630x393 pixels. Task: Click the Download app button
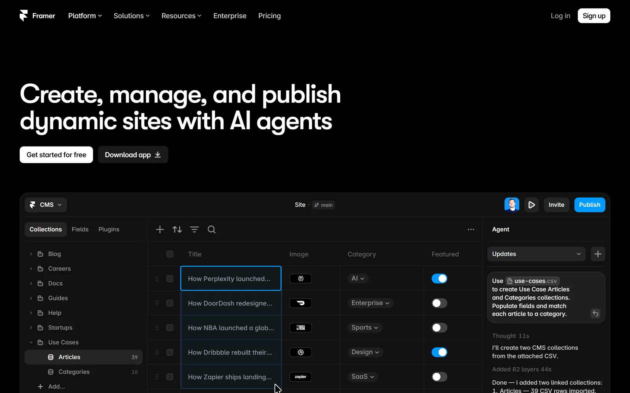coord(133,155)
